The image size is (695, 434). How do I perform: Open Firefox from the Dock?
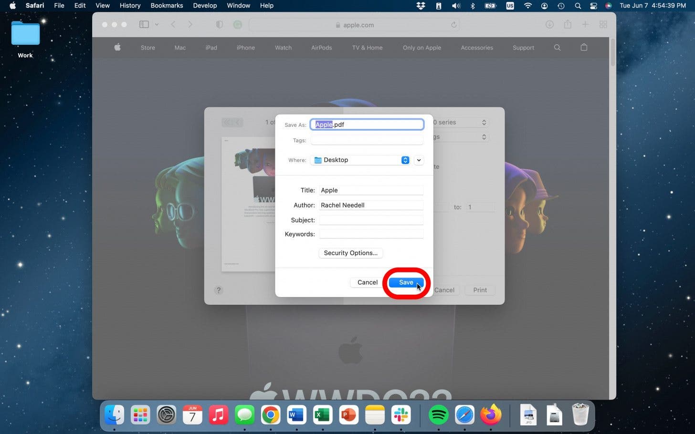point(491,415)
